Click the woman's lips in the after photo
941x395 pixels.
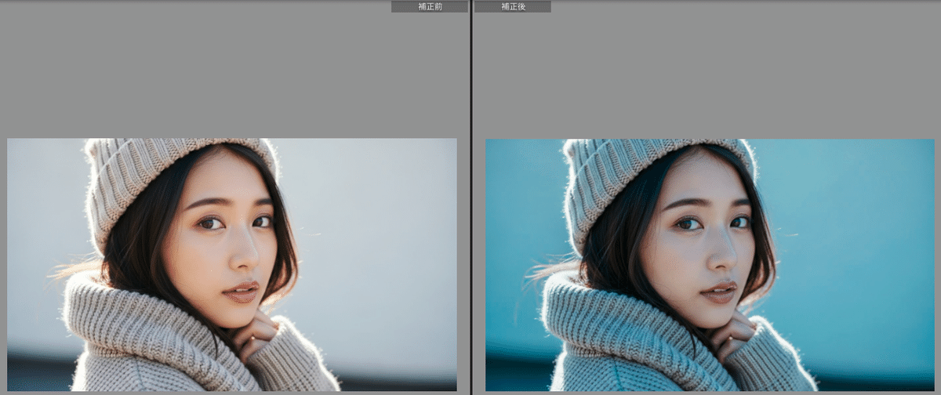pyautogui.click(x=720, y=292)
